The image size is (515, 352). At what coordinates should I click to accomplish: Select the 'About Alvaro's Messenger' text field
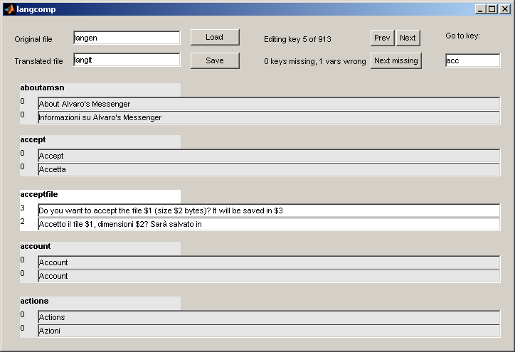(269, 104)
